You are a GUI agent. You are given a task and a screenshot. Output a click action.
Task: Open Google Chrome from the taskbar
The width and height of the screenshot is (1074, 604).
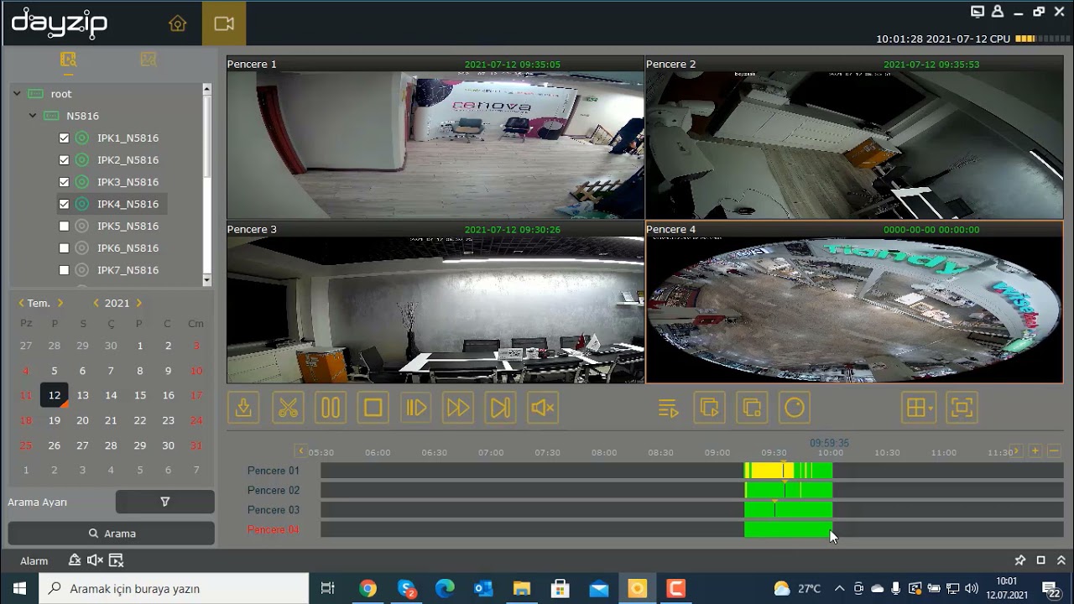pos(368,589)
